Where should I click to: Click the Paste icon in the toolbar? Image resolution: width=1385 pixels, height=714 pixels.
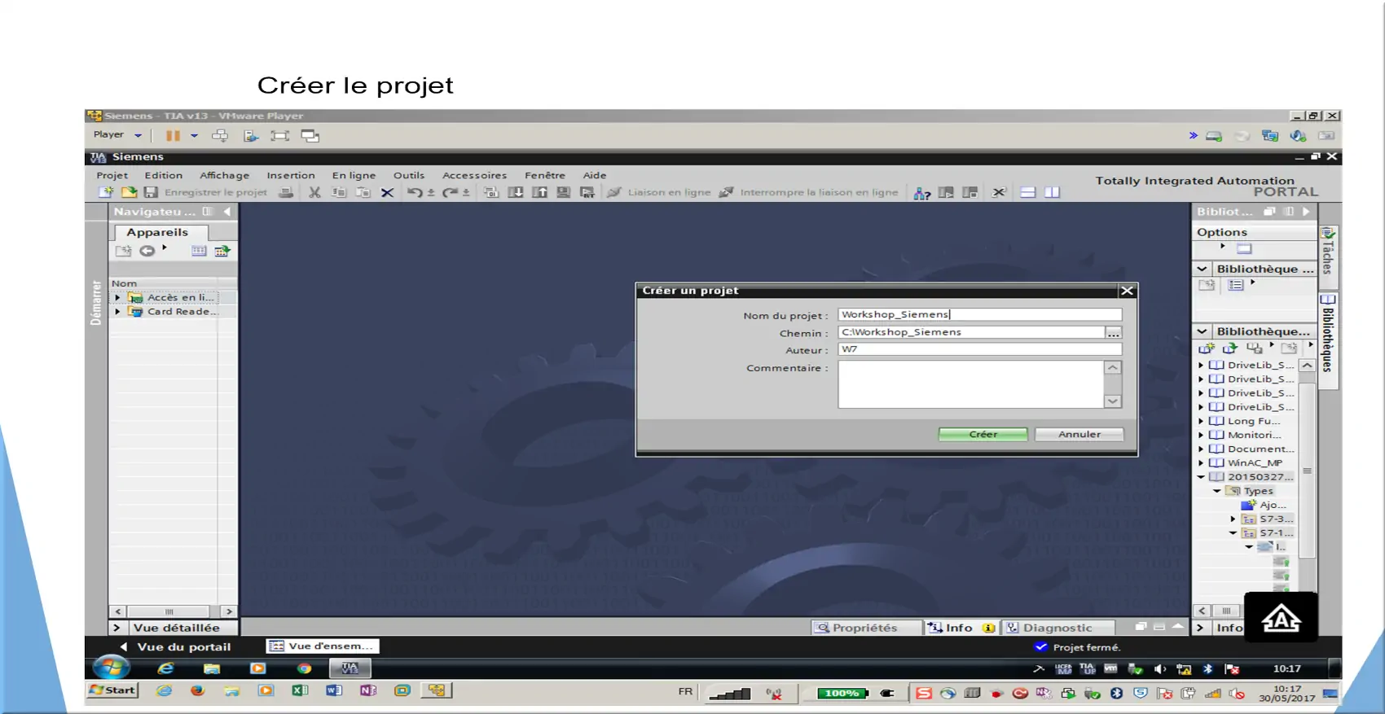363,192
